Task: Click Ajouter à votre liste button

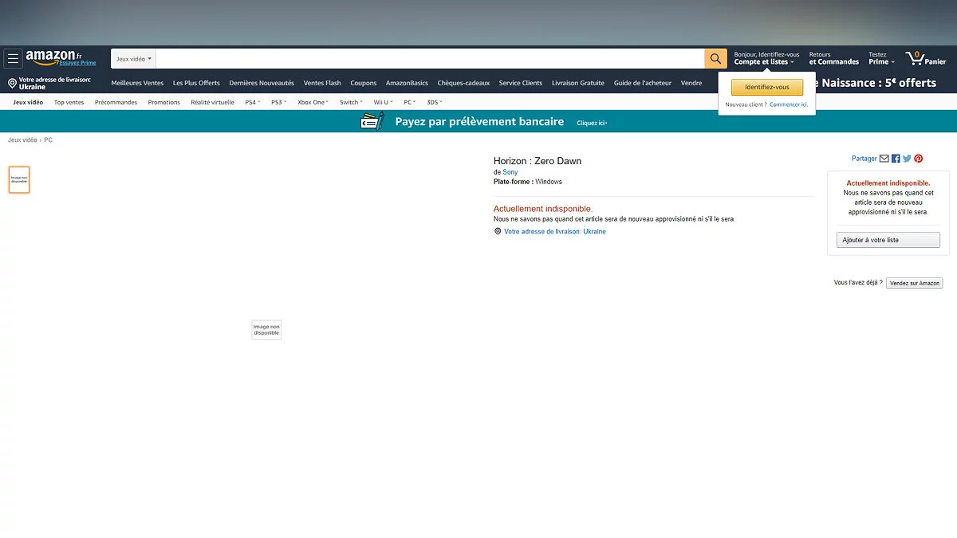Action: [888, 240]
